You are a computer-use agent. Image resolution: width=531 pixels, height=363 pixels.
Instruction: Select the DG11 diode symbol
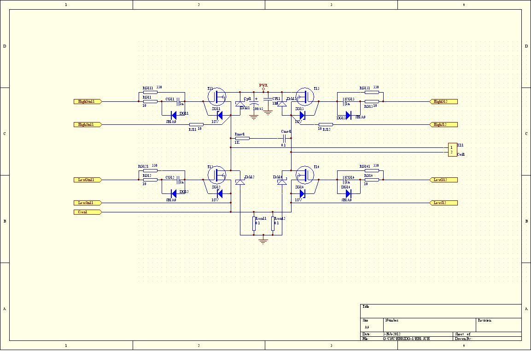174,115
